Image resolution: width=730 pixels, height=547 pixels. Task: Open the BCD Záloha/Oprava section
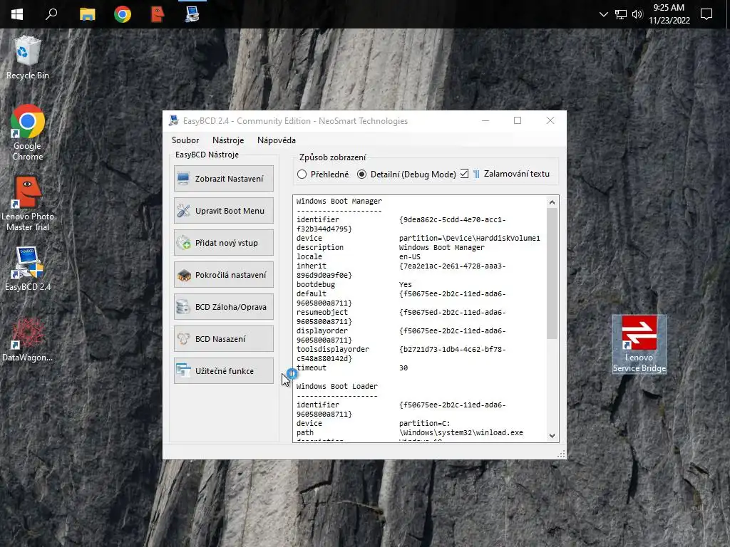point(223,307)
